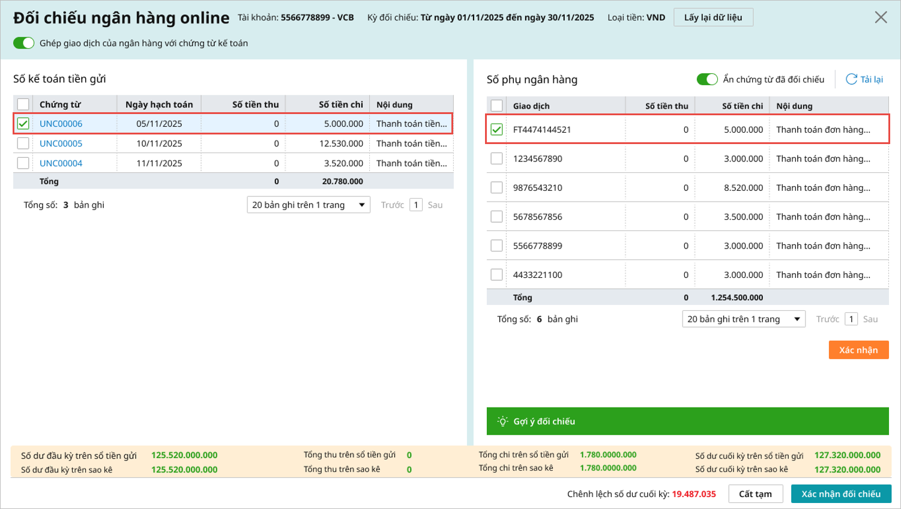
Task: Open voucher link UNC00006
Action: (x=61, y=124)
